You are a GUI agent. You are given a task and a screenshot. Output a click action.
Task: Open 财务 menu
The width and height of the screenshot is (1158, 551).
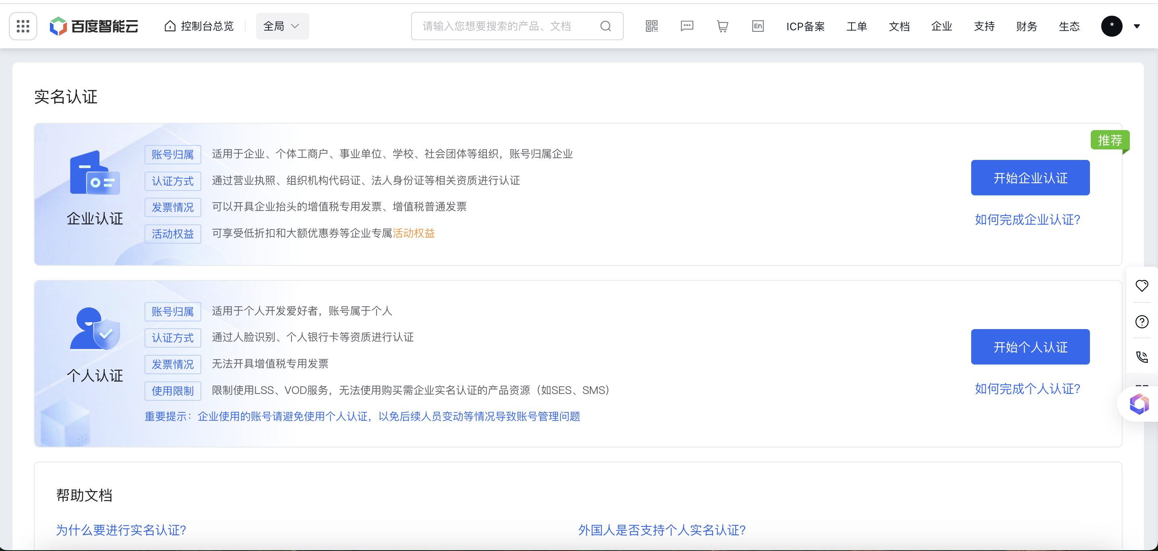coord(1026,27)
